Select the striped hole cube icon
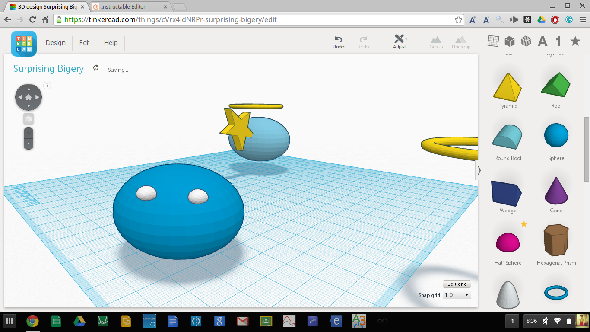Screen dimensions: 590x332 (526, 41)
